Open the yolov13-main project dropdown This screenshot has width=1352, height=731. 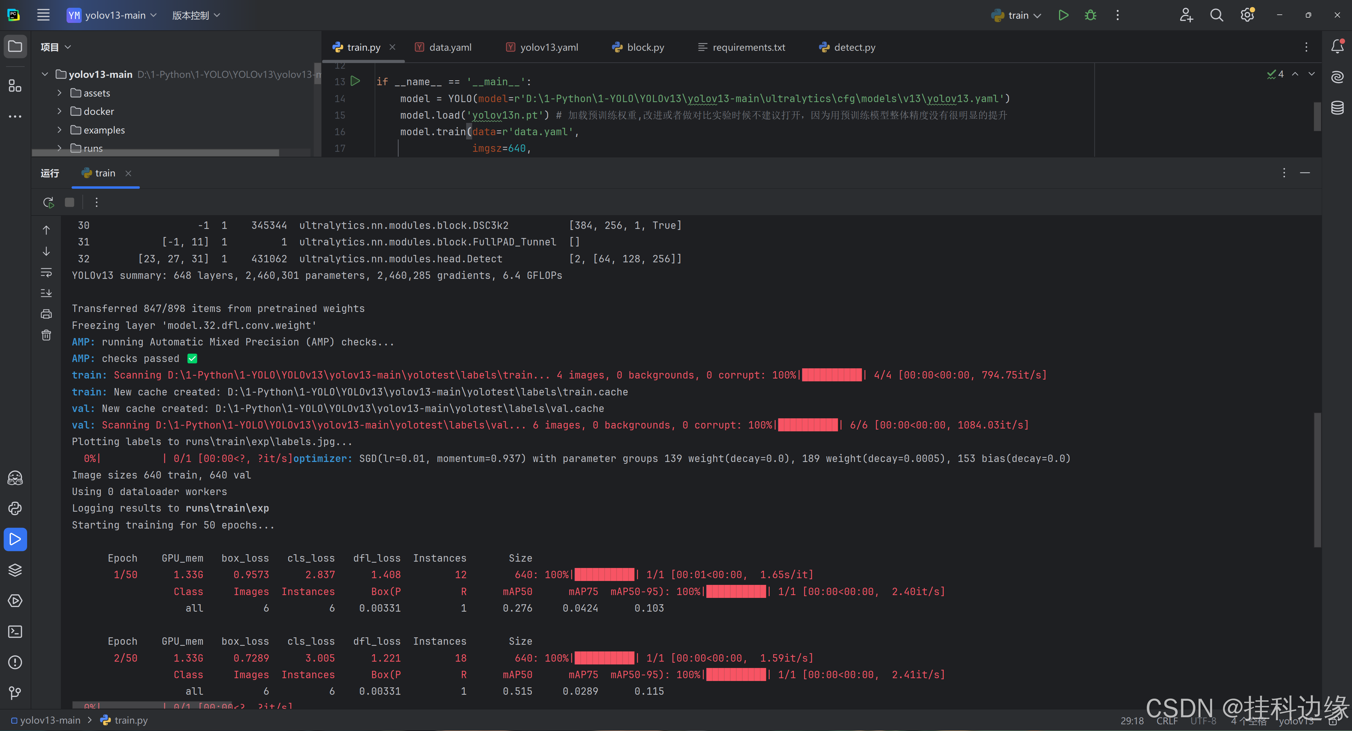[x=112, y=15]
